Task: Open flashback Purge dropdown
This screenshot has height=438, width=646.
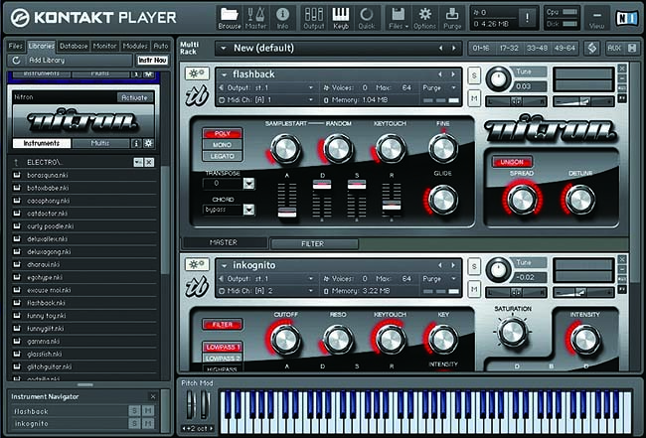Action: pyautogui.click(x=453, y=87)
